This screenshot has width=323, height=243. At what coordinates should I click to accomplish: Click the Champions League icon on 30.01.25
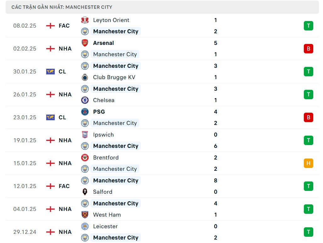50,72
